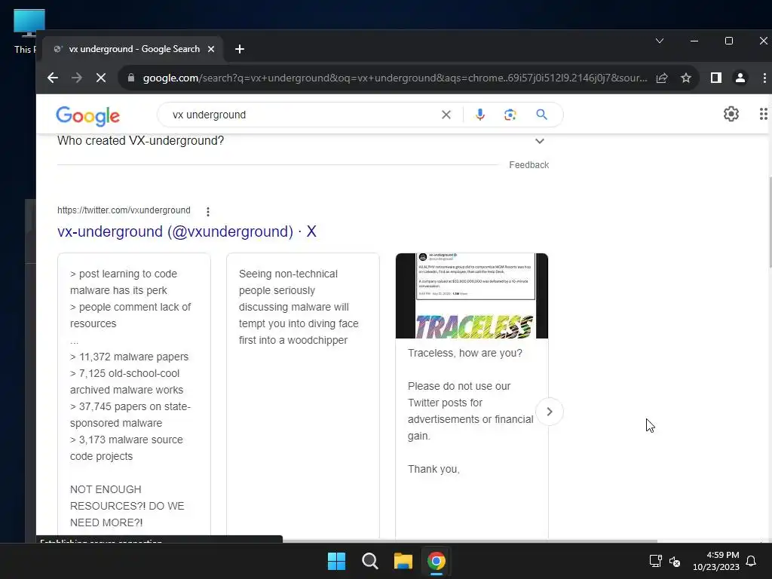Select the vx underground Google Search tab
Screen dimensions: 772x579
[134, 49]
